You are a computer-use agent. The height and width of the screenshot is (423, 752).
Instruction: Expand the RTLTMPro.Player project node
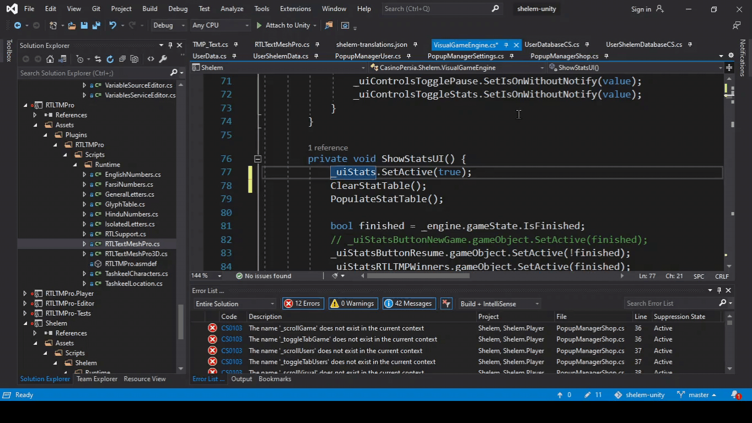click(25, 294)
